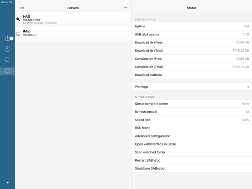The width and height of the screenshot is (252, 189).
Task: Select the servers monitor icon in sidebar
Action: click(7, 71)
